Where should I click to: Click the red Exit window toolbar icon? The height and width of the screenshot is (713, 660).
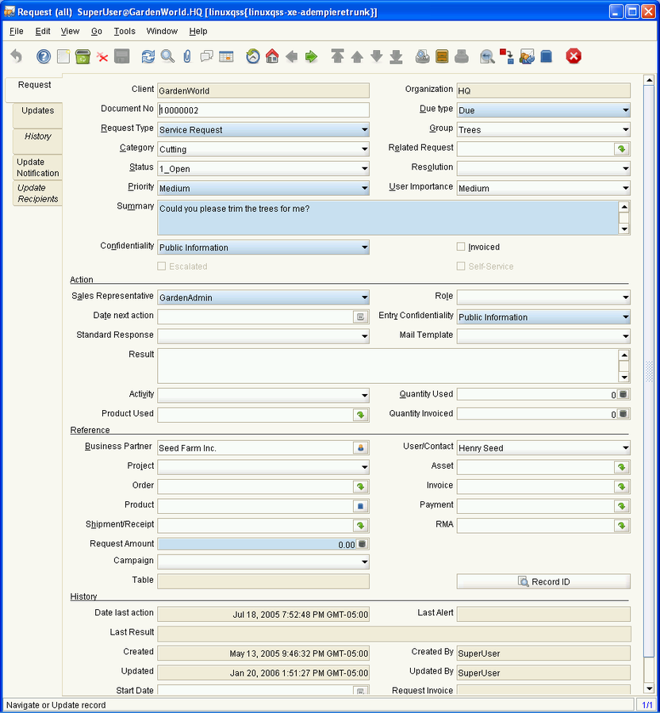point(573,56)
